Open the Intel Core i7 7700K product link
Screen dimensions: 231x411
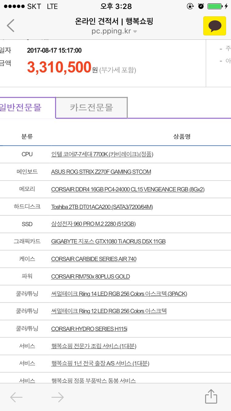[x=102, y=154]
